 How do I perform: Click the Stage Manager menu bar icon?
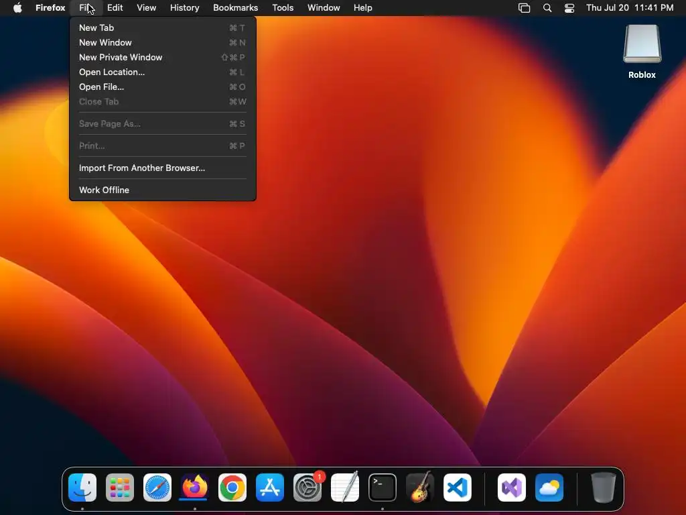tap(524, 8)
